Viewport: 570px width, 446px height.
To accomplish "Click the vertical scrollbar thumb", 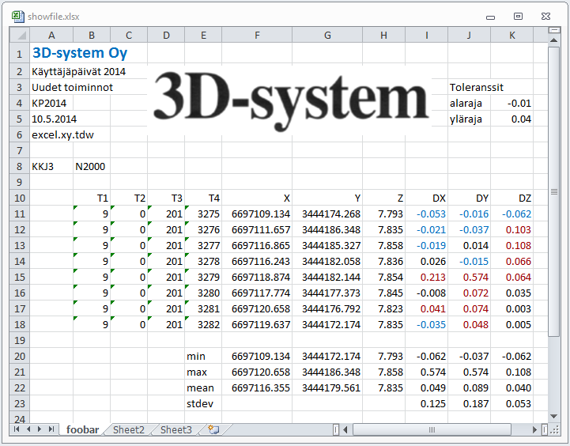I will [x=553, y=191].
